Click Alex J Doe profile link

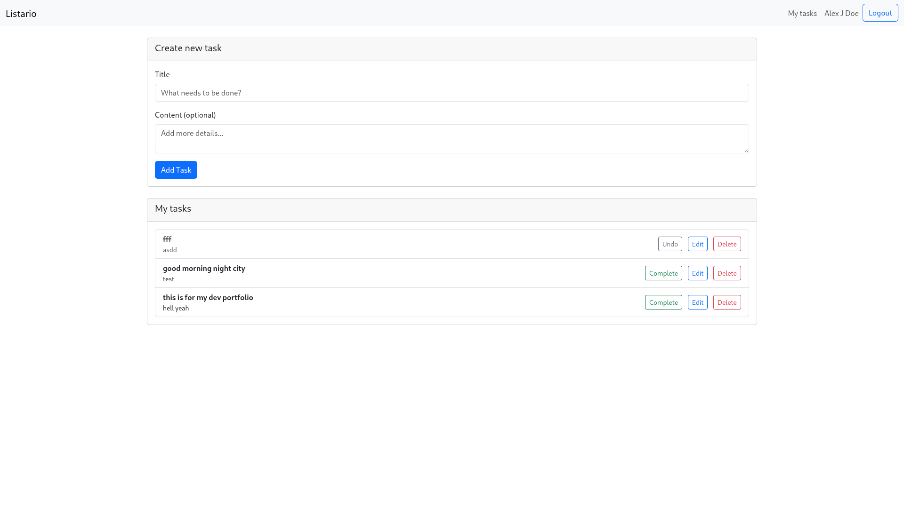click(841, 14)
